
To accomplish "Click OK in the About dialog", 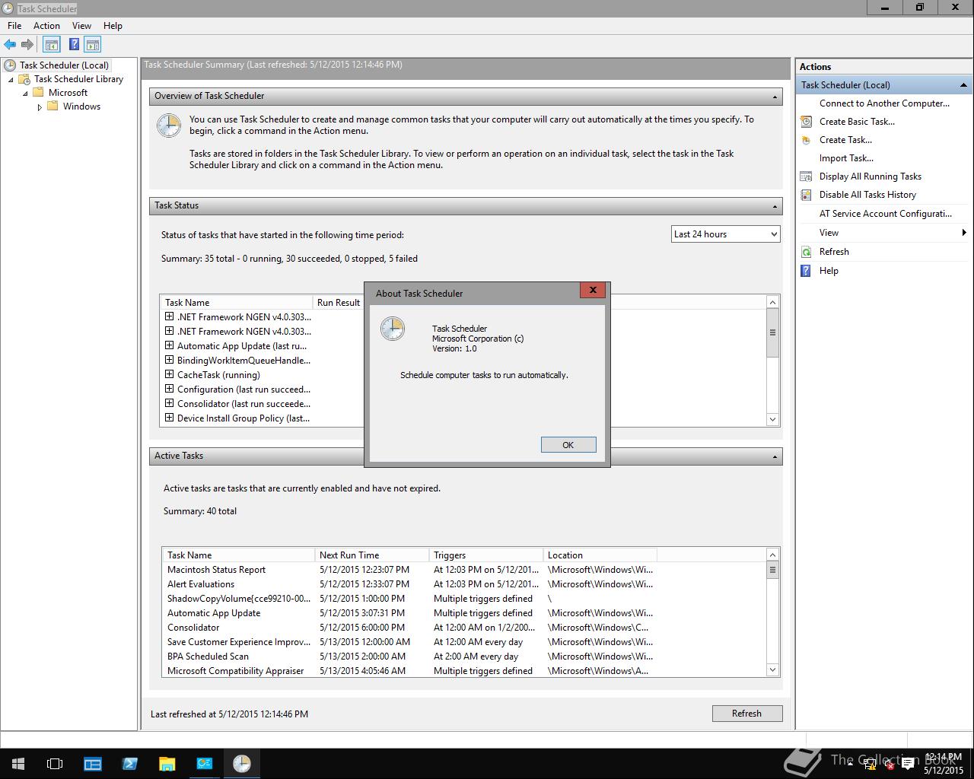I will pos(568,445).
